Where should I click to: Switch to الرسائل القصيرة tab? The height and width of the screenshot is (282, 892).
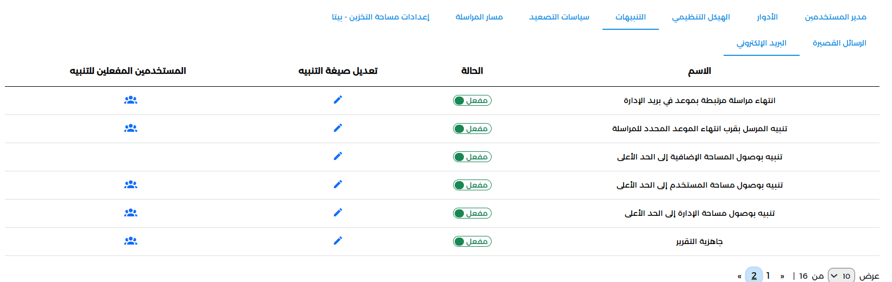click(839, 43)
